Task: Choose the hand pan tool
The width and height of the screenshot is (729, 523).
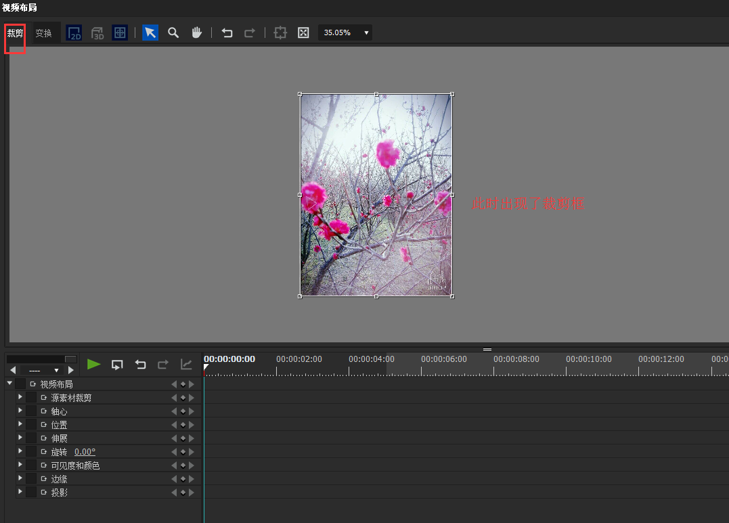Action: click(x=196, y=32)
